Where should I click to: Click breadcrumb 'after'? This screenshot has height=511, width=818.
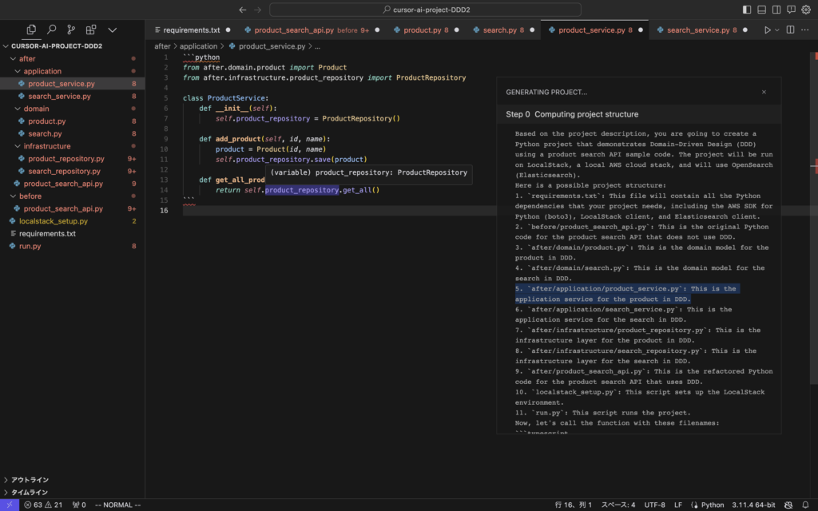click(162, 46)
